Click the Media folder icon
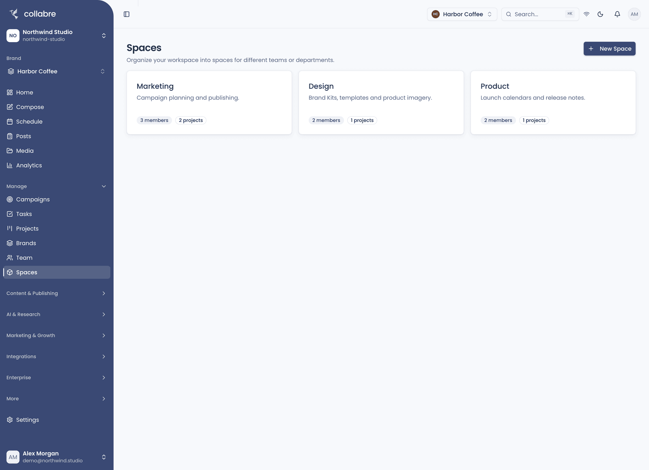Viewport: 649px width, 470px height. 10,151
